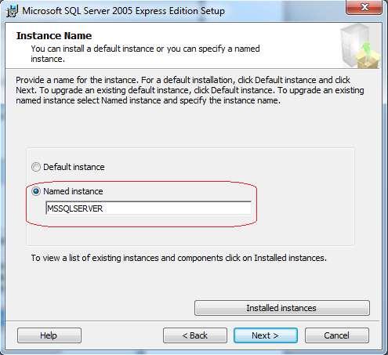Select the Named instance radio button
Screen dimensions: 388x355
pos(36,191)
